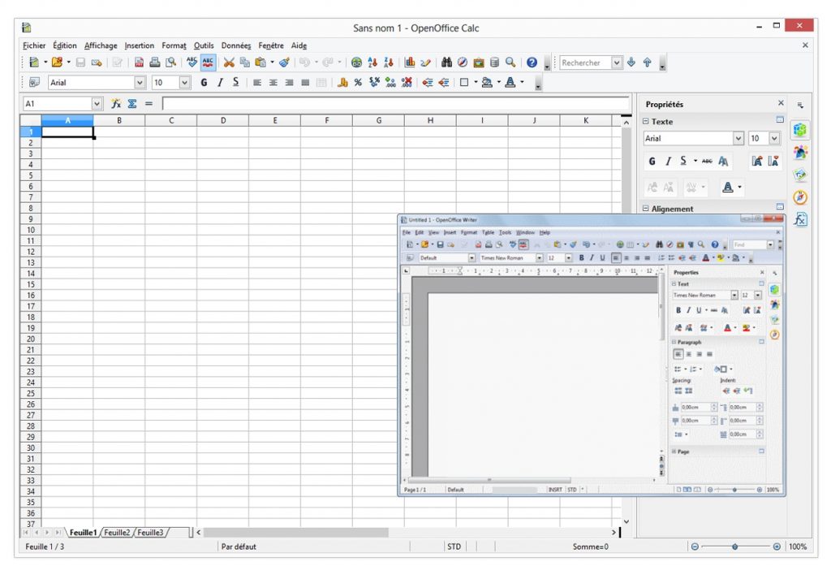
Task: Click the Open file folder icon in Calc
Action: [x=58, y=63]
